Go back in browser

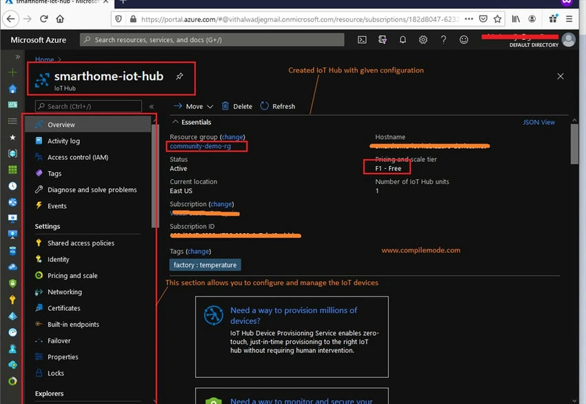coord(11,19)
